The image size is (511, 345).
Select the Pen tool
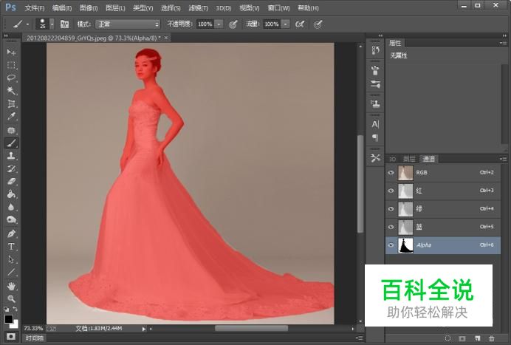[11, 233]
